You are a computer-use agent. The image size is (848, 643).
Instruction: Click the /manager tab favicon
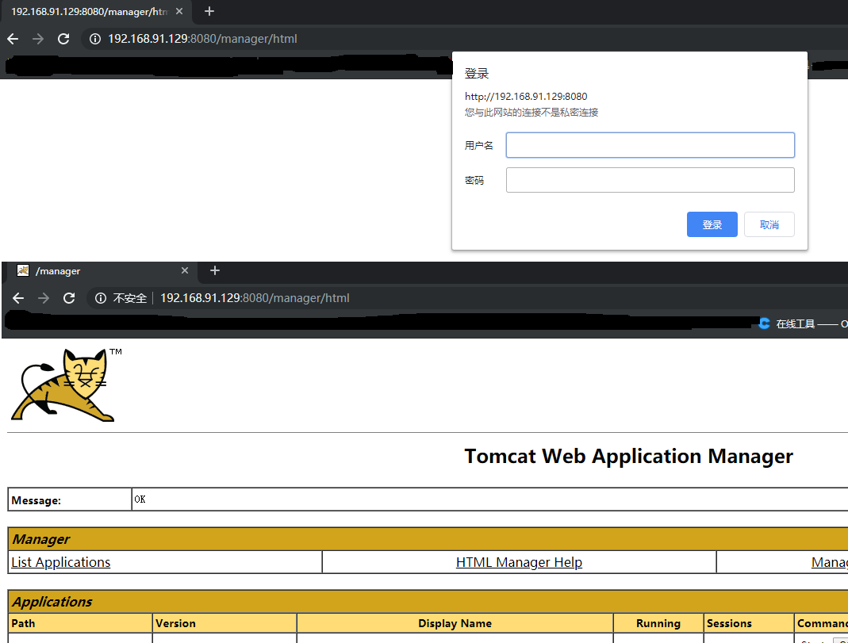click(23, 270)
